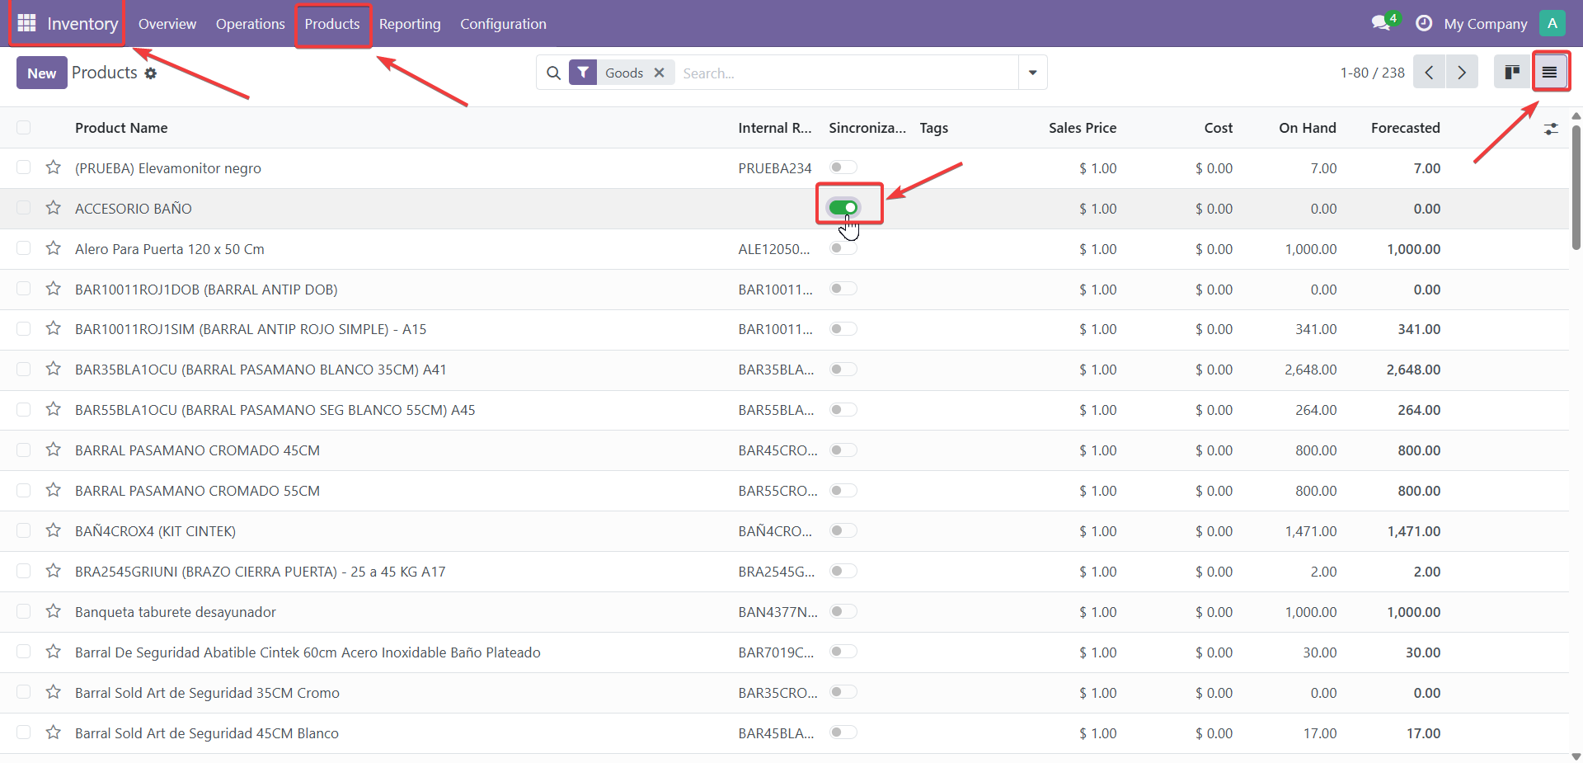Open My Company switcher
Screen dimensions: 1583x763
pos(1486,24)
